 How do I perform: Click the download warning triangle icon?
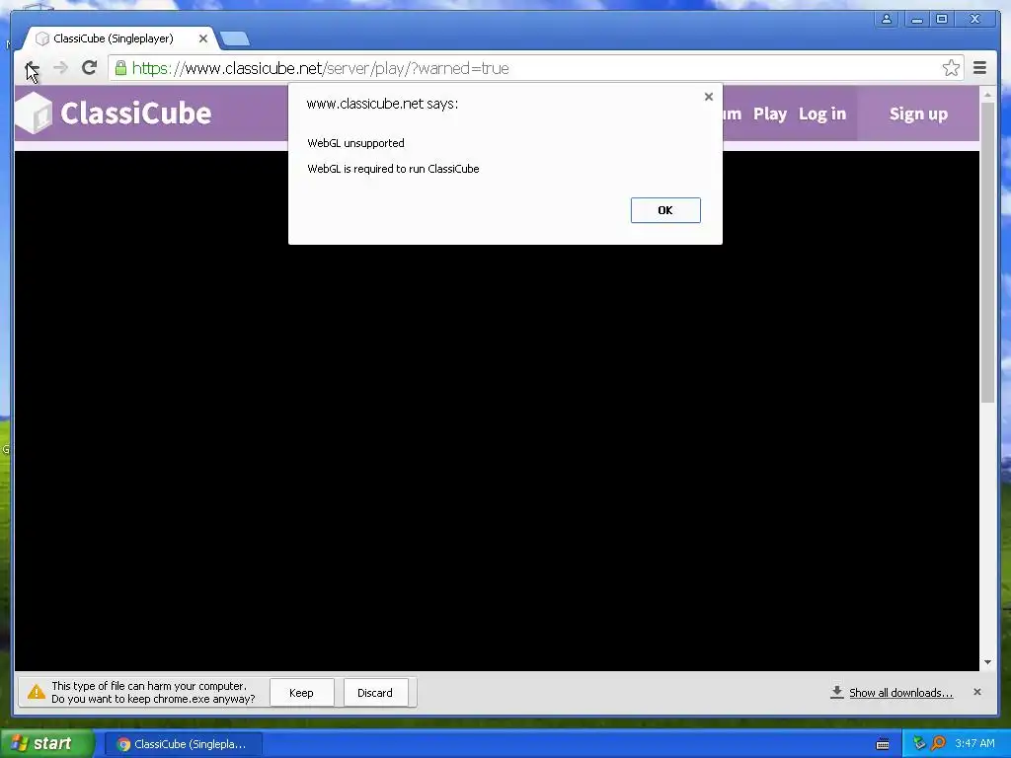[x=37, y=693]
